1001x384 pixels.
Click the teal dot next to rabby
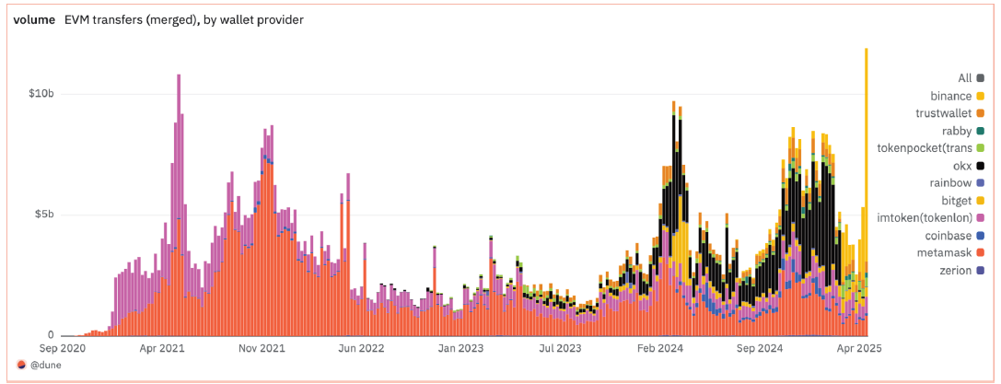click(x=980, y=131)
